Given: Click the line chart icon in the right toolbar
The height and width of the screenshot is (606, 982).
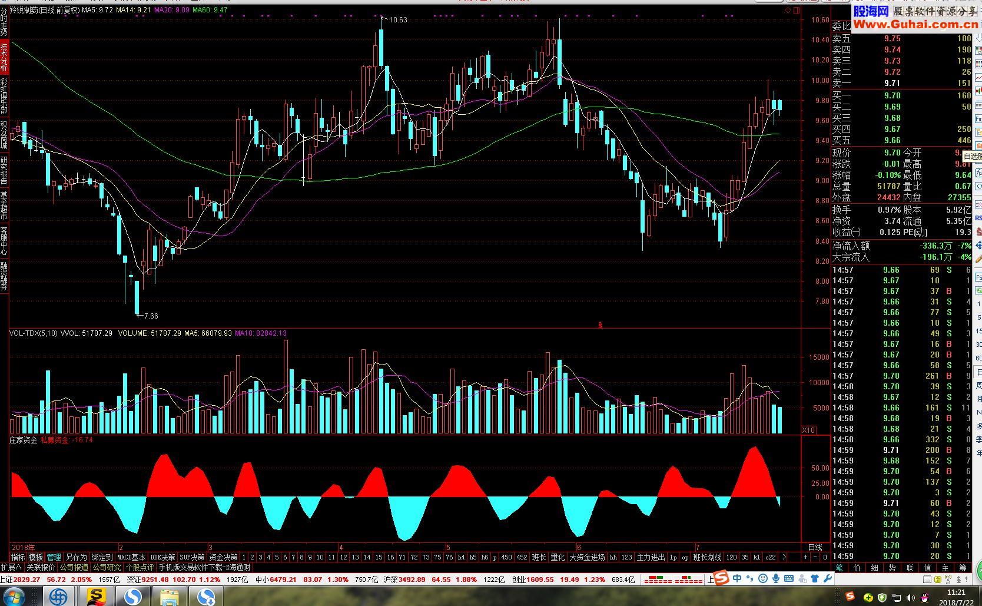Looking at the screenshot, I should 978,78.
